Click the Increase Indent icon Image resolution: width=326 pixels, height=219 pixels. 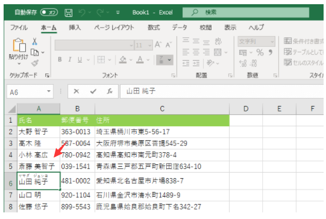(x=196, y=63)
